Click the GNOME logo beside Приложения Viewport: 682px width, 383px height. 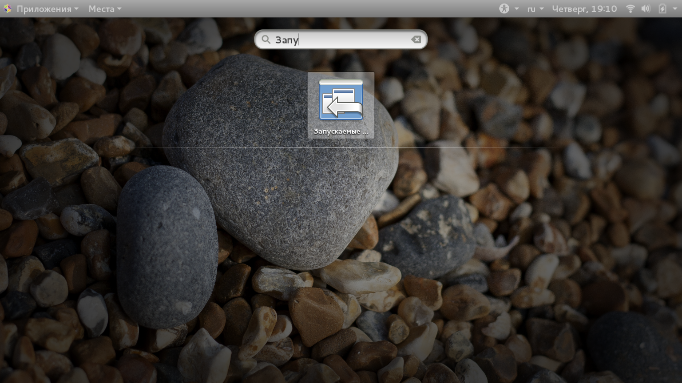[7, 8]
